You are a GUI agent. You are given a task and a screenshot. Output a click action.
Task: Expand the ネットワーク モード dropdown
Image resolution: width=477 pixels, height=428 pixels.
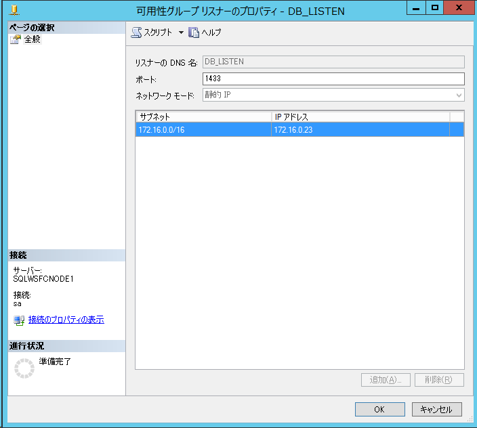(459, 95)
